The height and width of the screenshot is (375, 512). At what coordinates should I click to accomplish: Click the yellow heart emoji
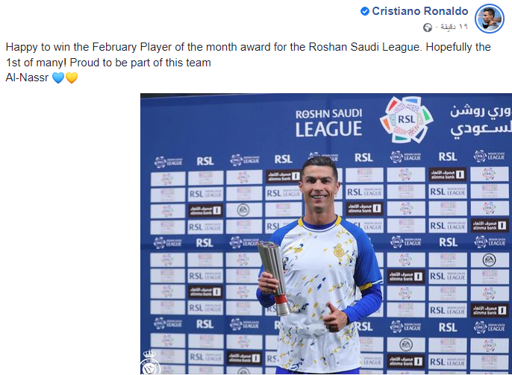[72, 78]
